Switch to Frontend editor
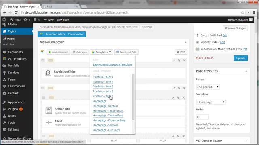This screenshot has height=145, width=259. click(x=55, y=34)
